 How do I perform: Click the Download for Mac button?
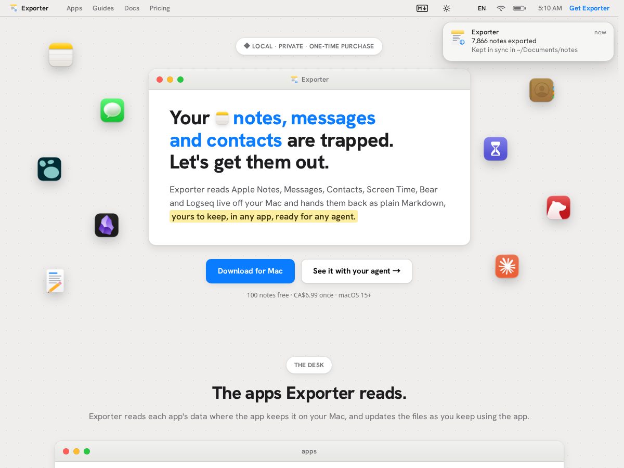pyautogui.click(x=250, y=271)
